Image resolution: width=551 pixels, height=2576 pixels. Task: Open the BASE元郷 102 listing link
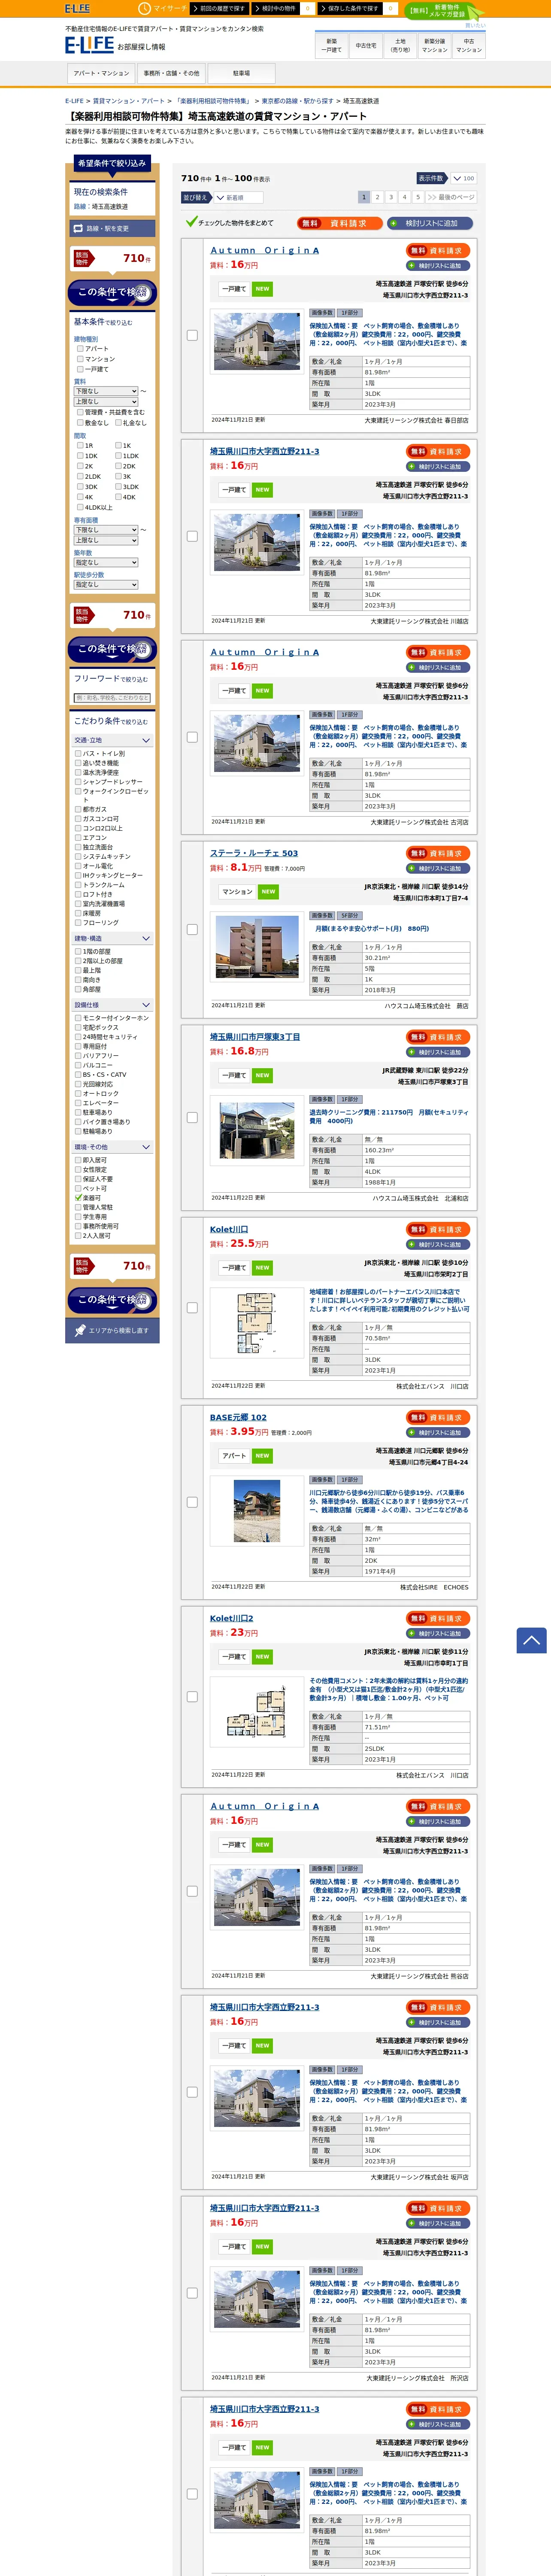[238, 1417]
